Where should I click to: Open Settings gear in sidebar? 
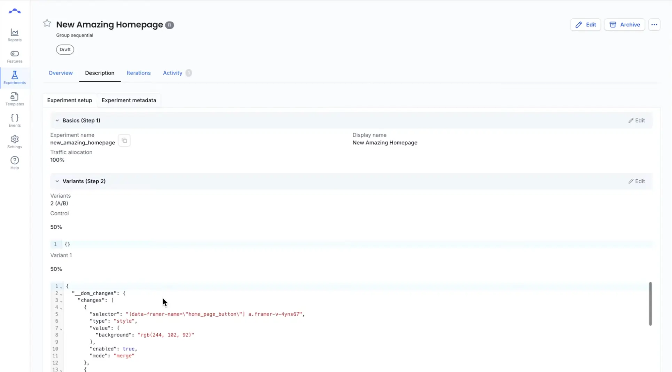[15, 142]
